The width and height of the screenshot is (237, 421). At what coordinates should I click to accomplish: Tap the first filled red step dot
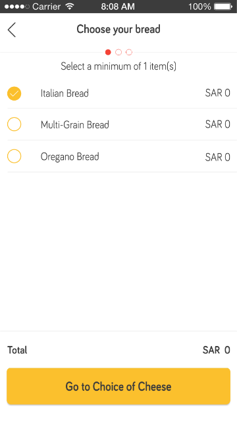(108, 52)
